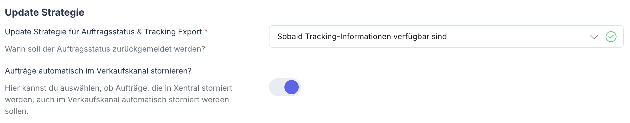Click label 'Update Strategie für Auftragsstatus & Tracking Export'
The width and height of the screenshot is (630, 123).
point(103,32)
